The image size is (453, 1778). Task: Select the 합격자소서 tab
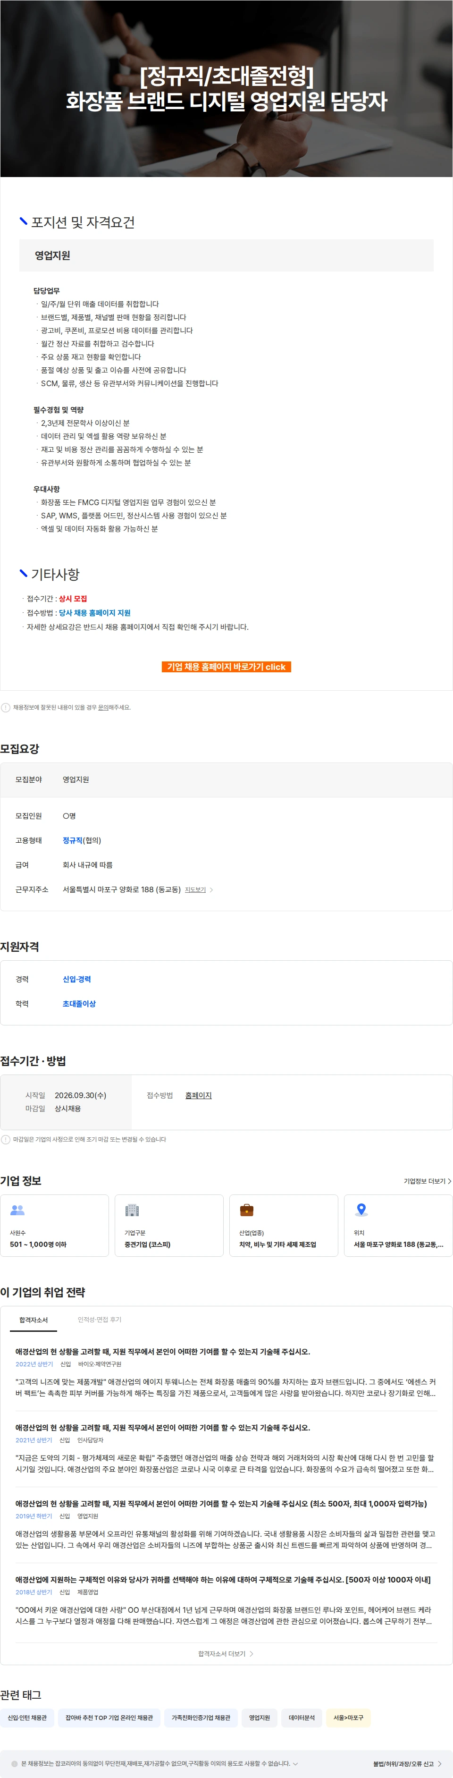coord(33,1320)
